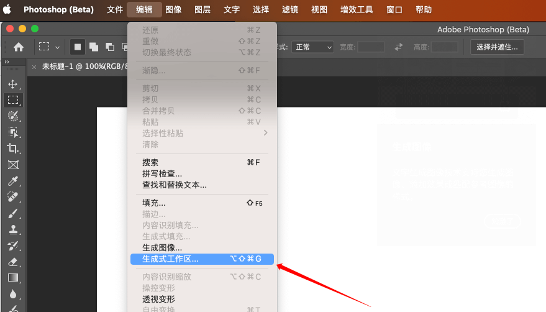Switch to the 未标题-1 document tab

coord(85,67)
